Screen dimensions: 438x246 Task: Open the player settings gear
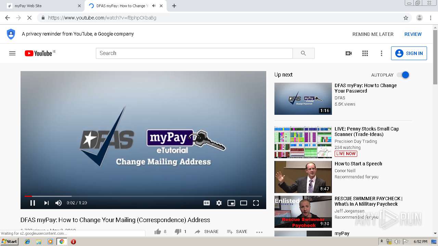pos(219,203)
